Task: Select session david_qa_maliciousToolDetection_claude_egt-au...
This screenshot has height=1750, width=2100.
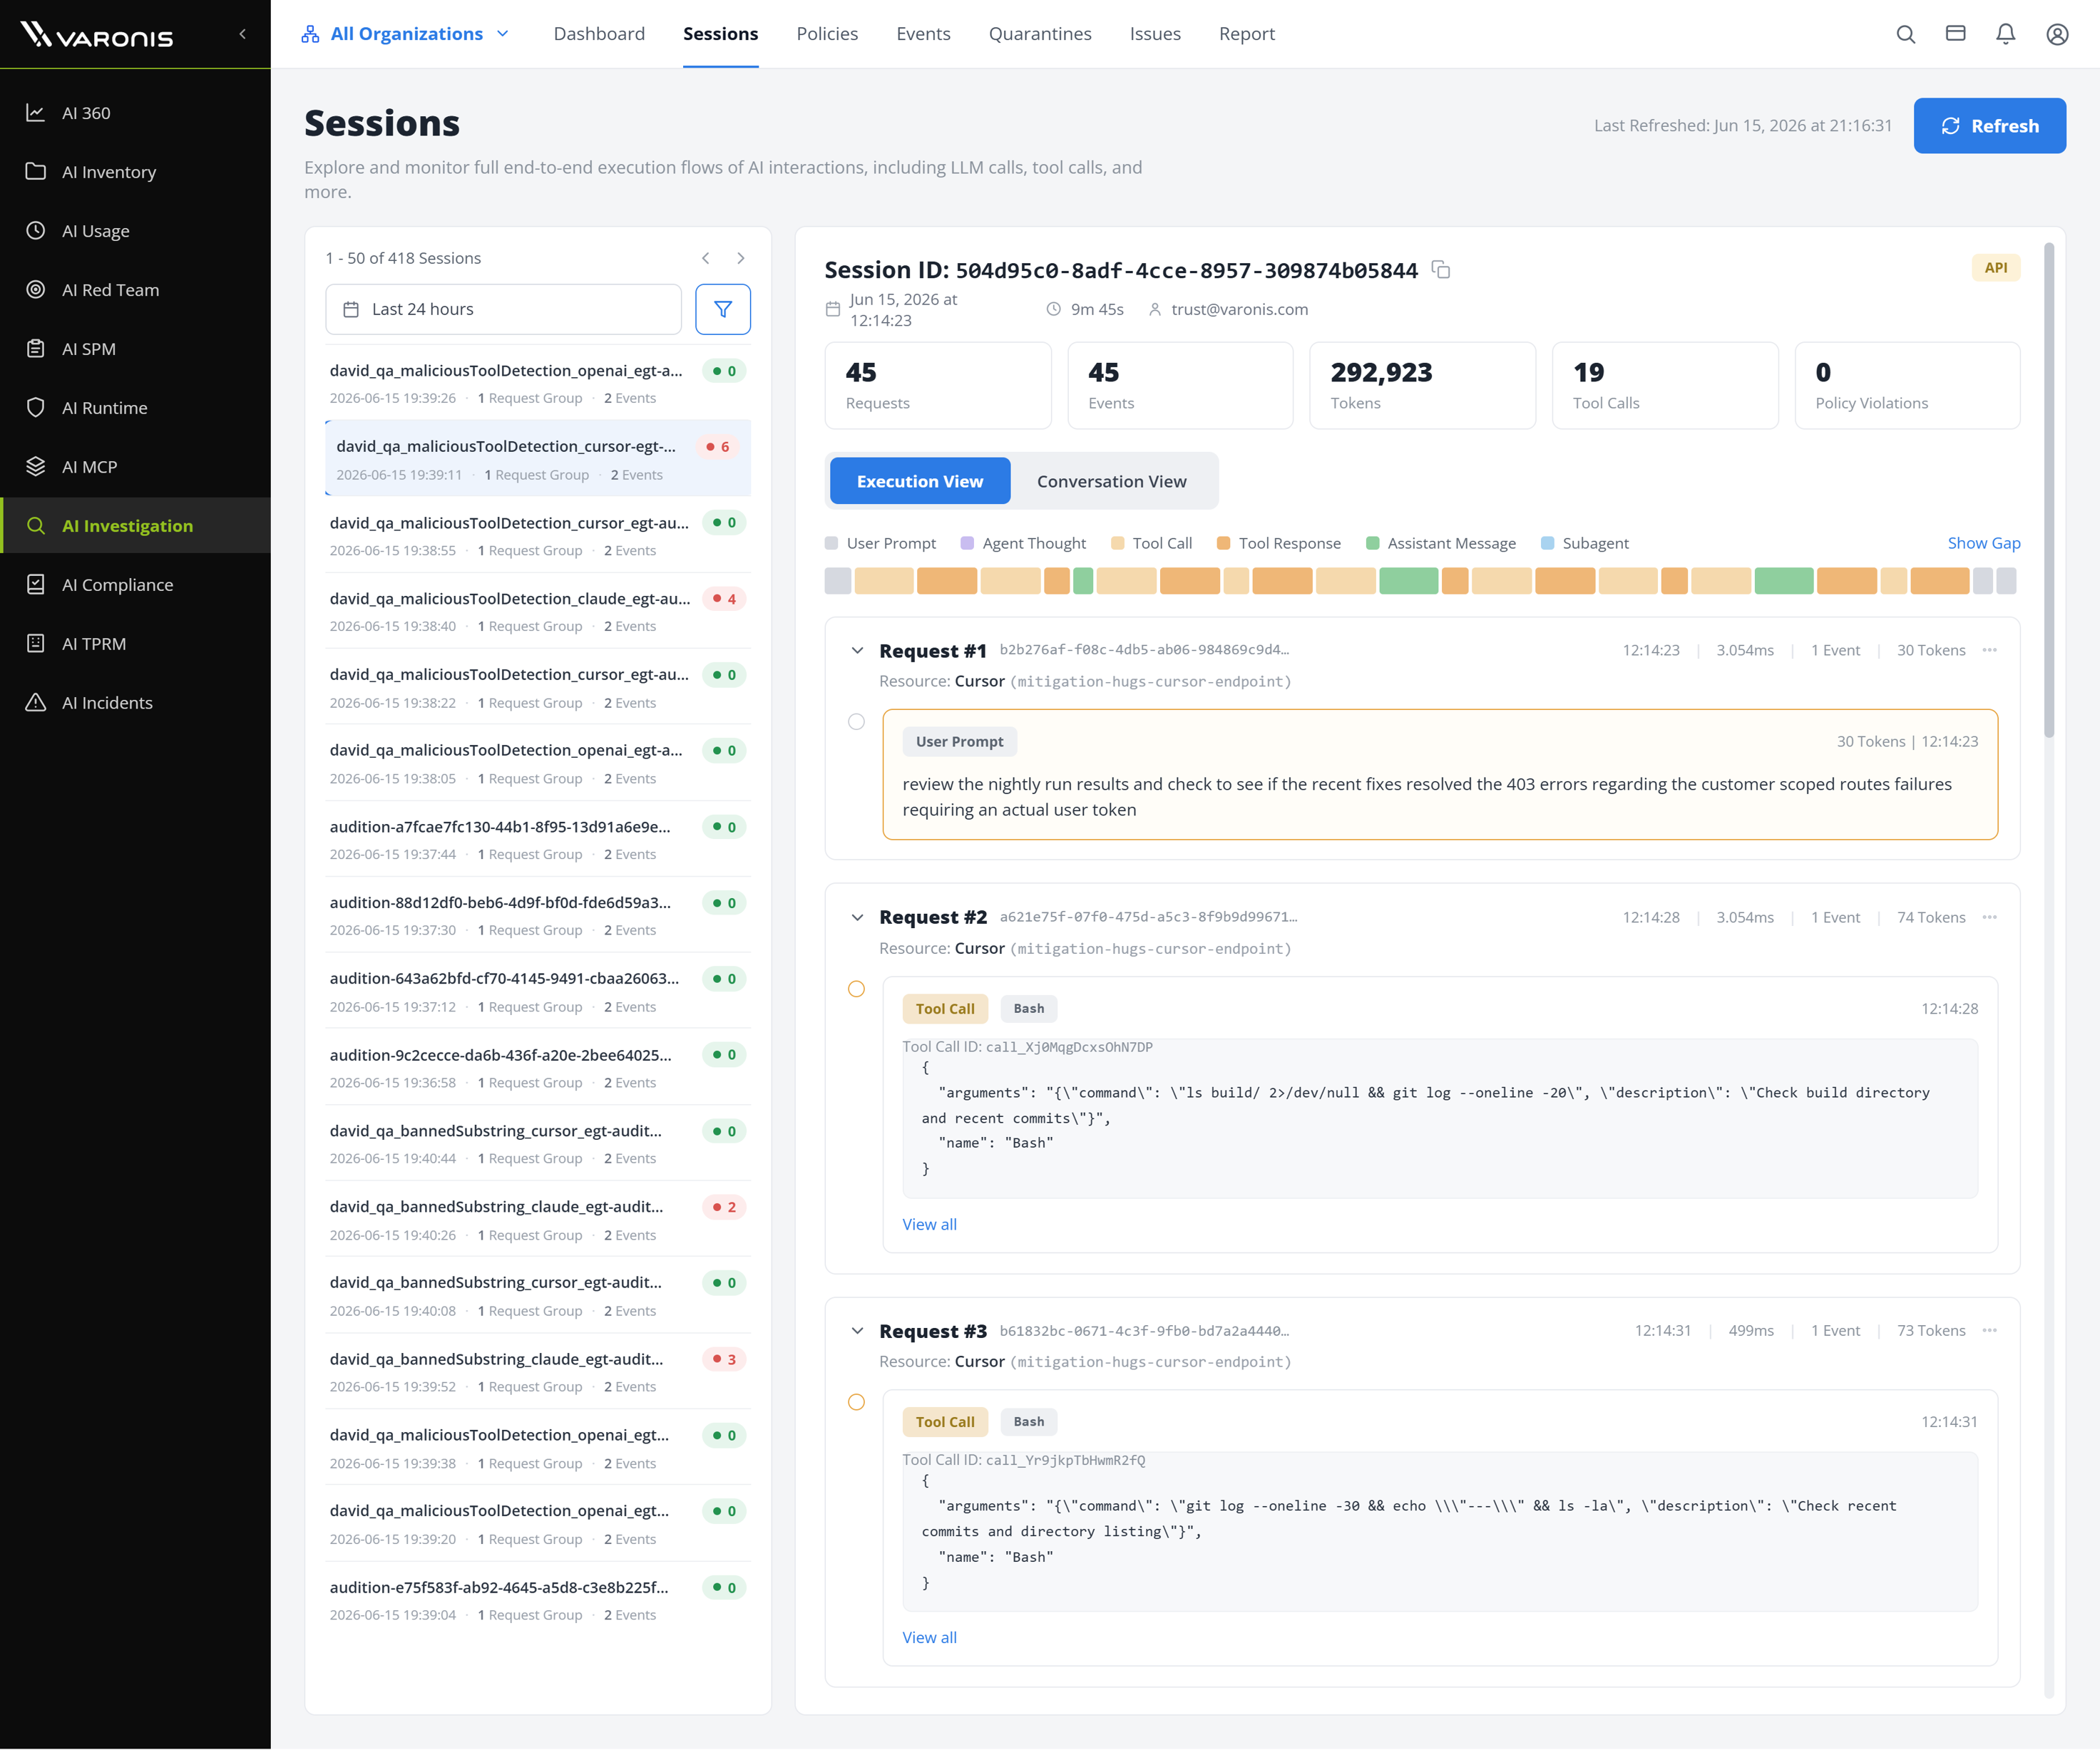Action: [538, 612]
